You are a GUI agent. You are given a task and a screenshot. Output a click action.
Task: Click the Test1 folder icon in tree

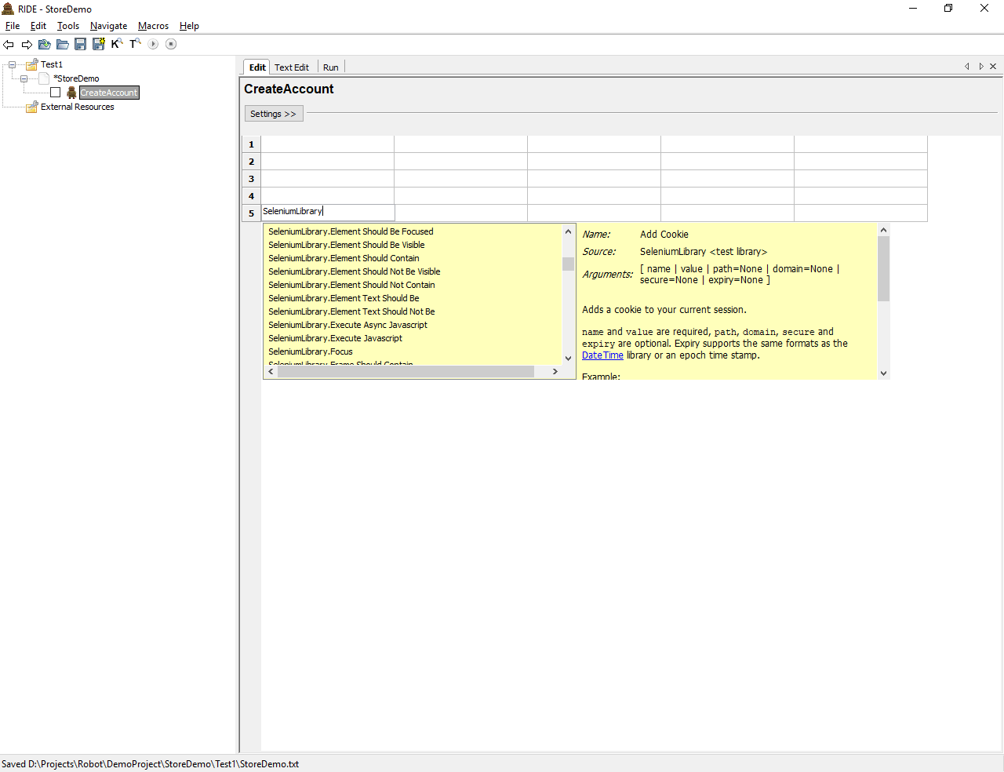32,64
